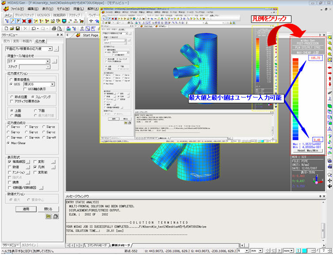Enable the アニメーション checkbox
333x255 pixels.
tap(9, 172)
